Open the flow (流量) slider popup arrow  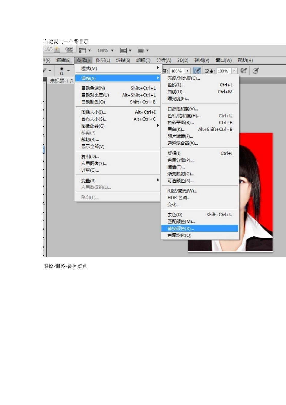pos(234,71)
